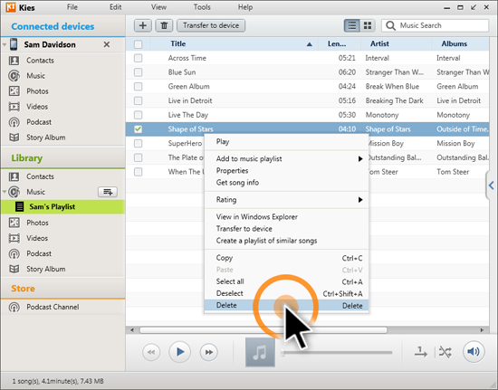Open the View menu
This screenshot has width=498, height=390.
click(x=158, y=7)
